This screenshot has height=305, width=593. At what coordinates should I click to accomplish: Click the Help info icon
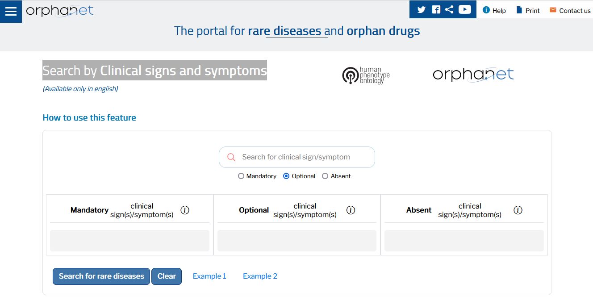click(486, 10)
